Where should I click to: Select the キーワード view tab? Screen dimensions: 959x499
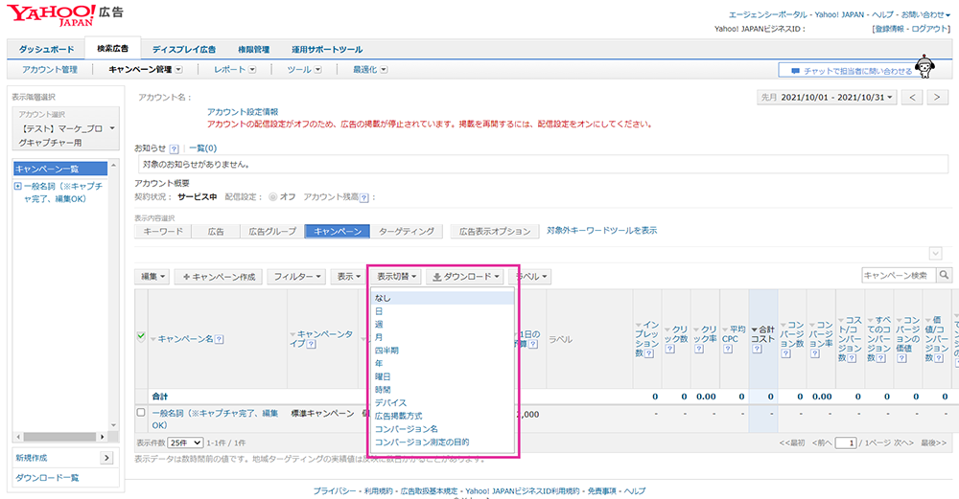click(x=163, y=232)
